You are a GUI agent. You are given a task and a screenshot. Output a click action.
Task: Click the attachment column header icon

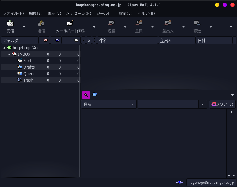click(x=95, y=41)
